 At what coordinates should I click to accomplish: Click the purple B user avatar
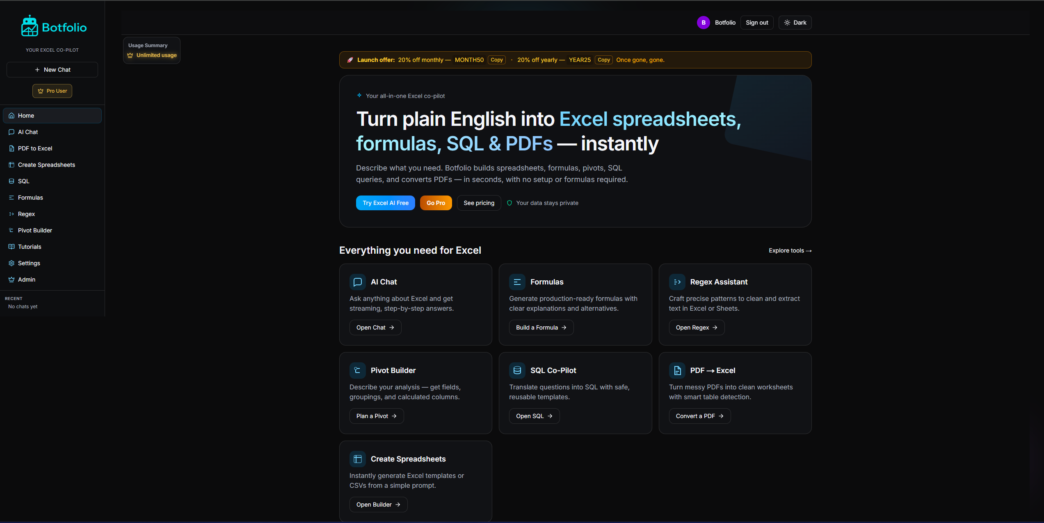[x=703, y=23]
